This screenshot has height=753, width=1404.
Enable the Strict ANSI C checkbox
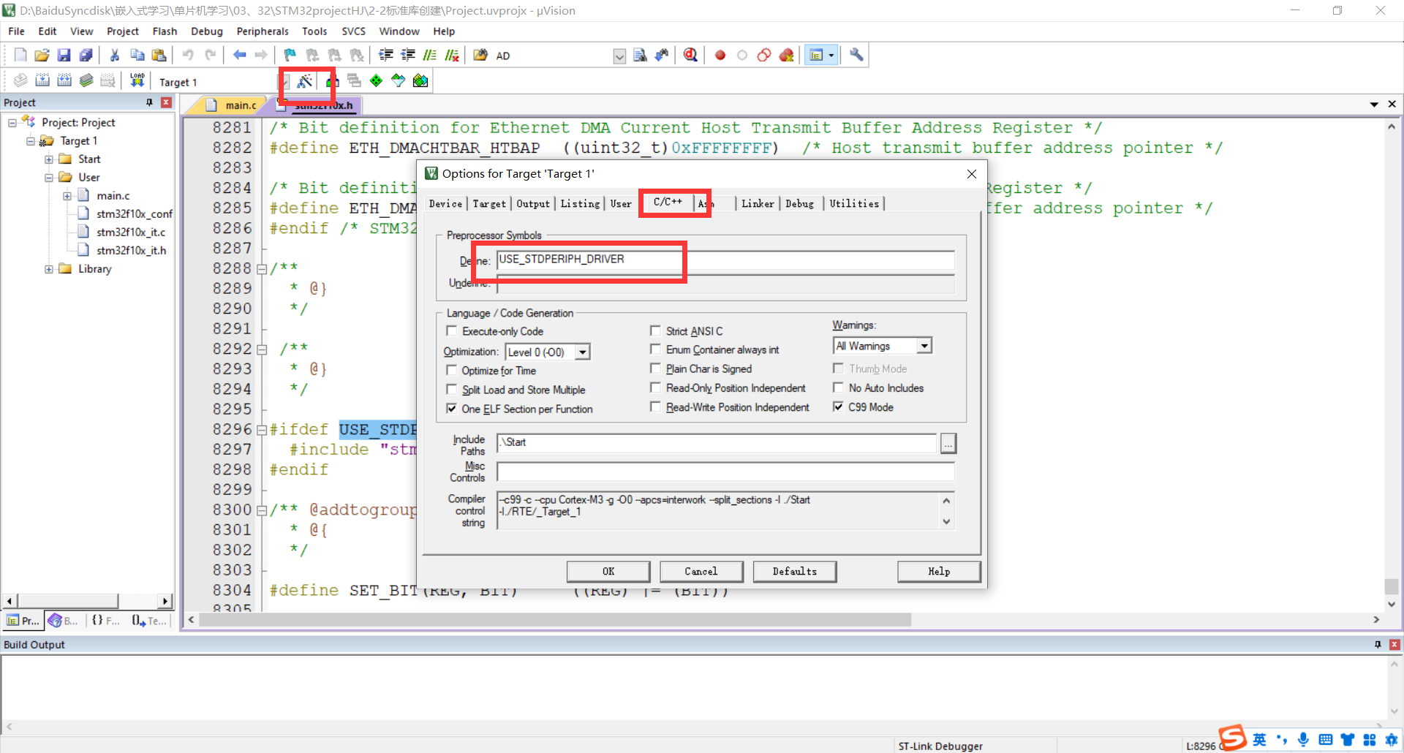tap(655, 331)
